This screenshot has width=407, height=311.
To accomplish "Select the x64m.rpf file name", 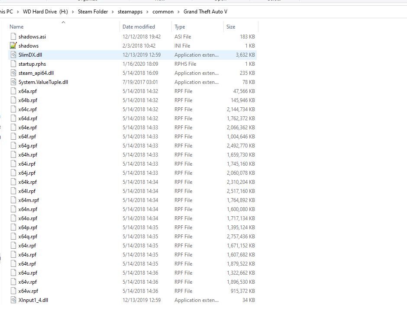I will coord(29,200).
